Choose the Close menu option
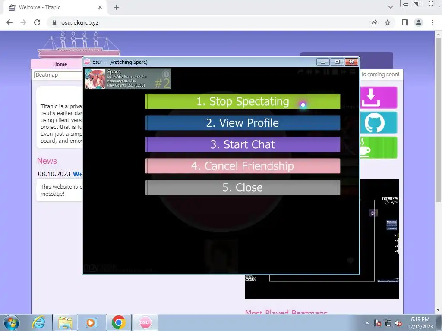442x331 pixels. (243, 187)
